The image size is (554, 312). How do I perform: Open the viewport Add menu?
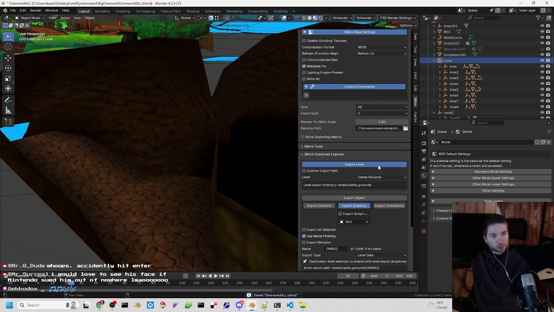pos(77,18)
